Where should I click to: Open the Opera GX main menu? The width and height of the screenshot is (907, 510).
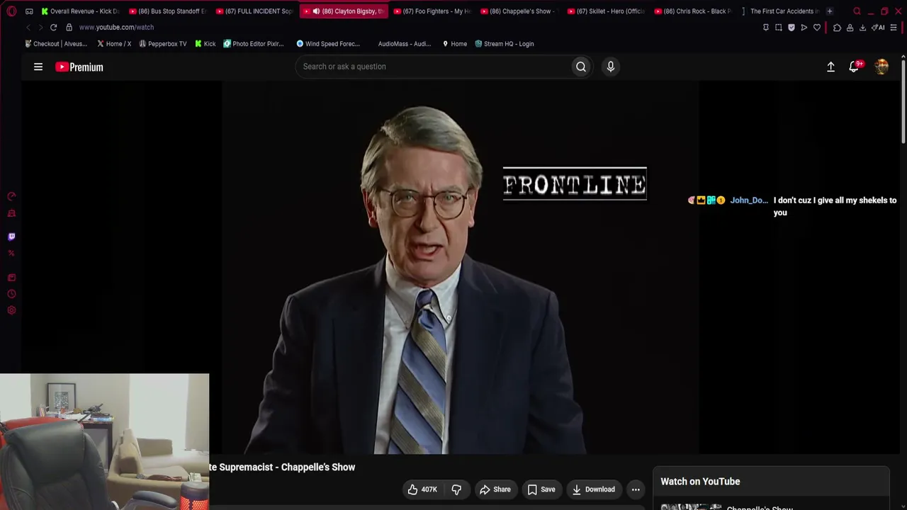click(x=11, y=11)
